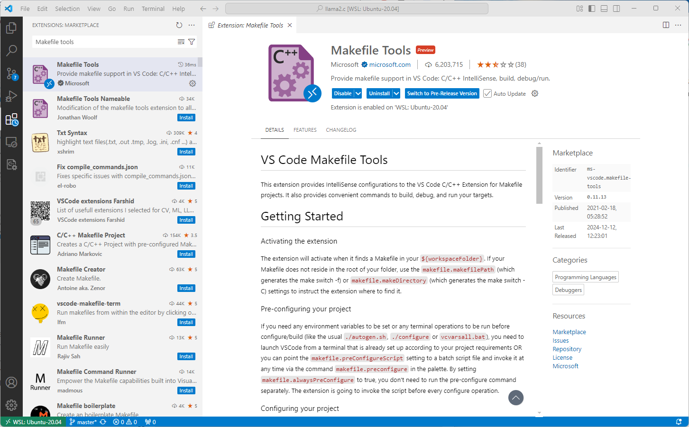Install Makefile Tools Nameable extension
Image resolution: width=689 pixels, height=427 pixels.
click(x=186, y=118)
